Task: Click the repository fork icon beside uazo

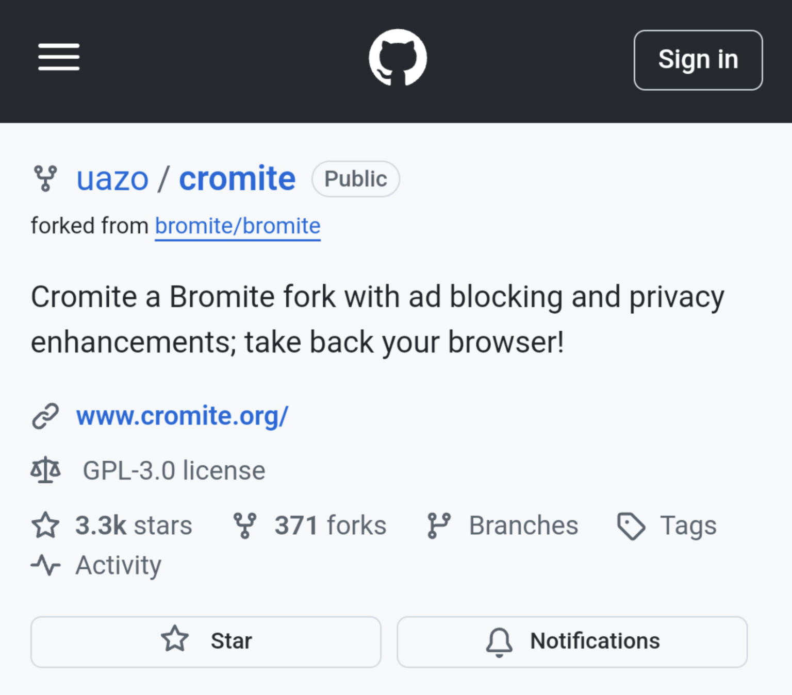Action: 45,179
